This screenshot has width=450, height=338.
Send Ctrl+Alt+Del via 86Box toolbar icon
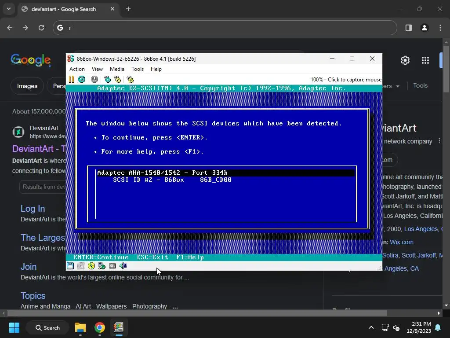pyautogui.click(x=107, y=79)
